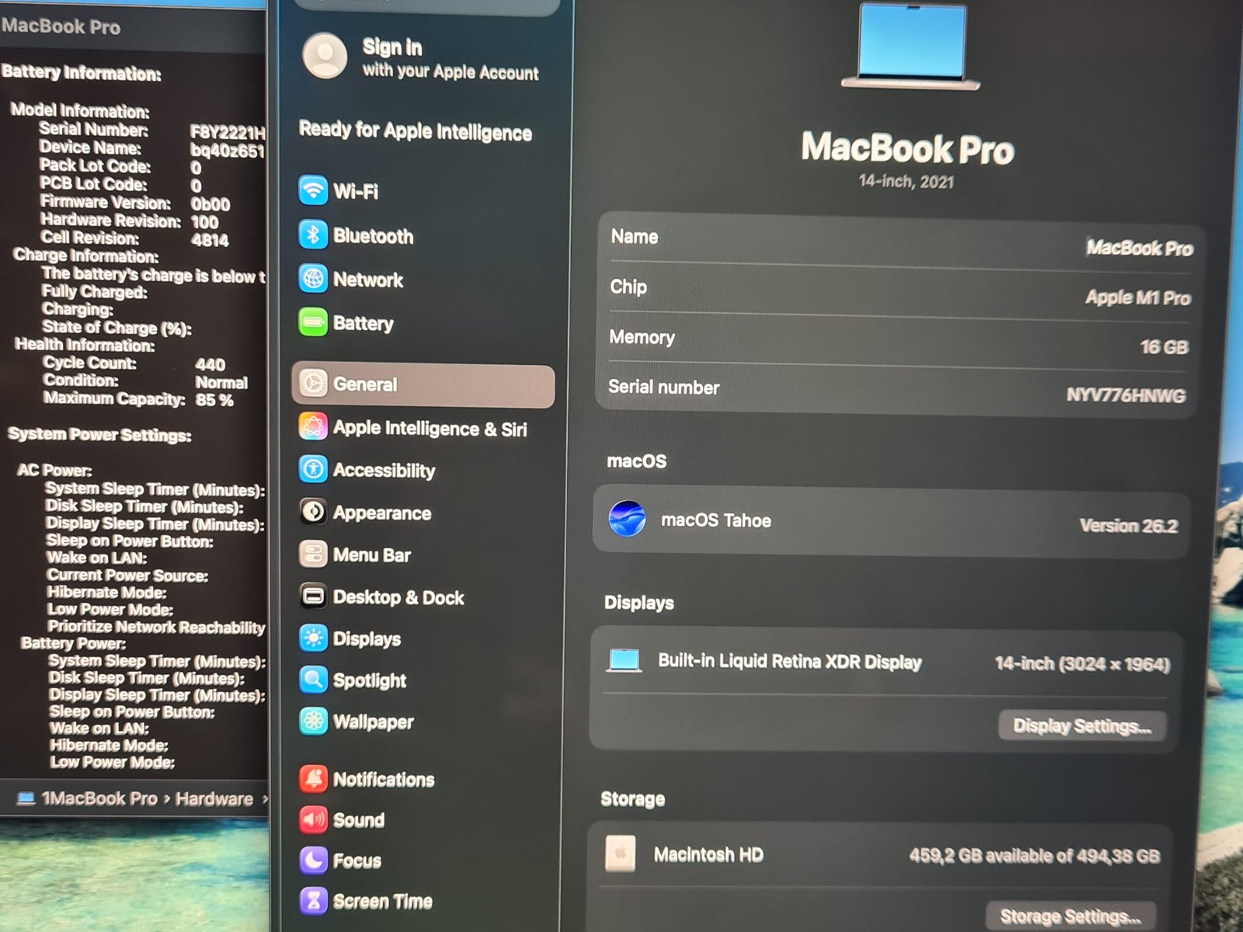Click the Accessibility icon
Image resolution: width=1243 pixels, height=932 pixels.
click(x=313, y=469)
